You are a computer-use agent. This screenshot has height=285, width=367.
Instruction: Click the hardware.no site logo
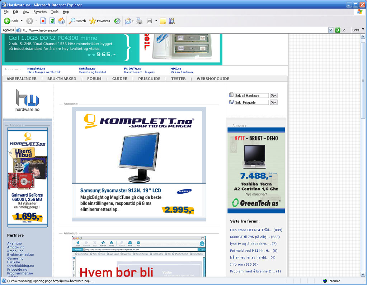27,101
